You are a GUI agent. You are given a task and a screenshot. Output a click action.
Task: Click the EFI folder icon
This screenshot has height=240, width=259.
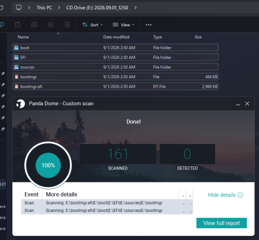(x=16, y=57)
